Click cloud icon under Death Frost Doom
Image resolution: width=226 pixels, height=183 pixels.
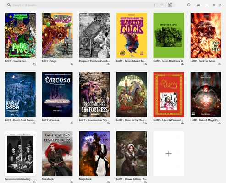pos(34,123)
